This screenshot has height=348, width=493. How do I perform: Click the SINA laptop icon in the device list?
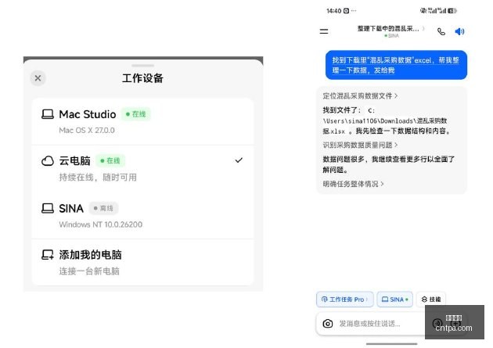click(x=48, y=208)
